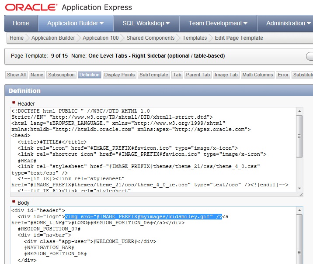
Task: Click the Header textarea scroll up arrow
Action: (x=299, y=111)
